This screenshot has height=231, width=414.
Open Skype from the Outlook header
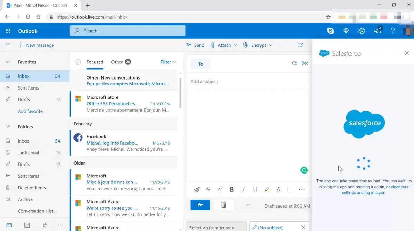[x=331, y=31]
